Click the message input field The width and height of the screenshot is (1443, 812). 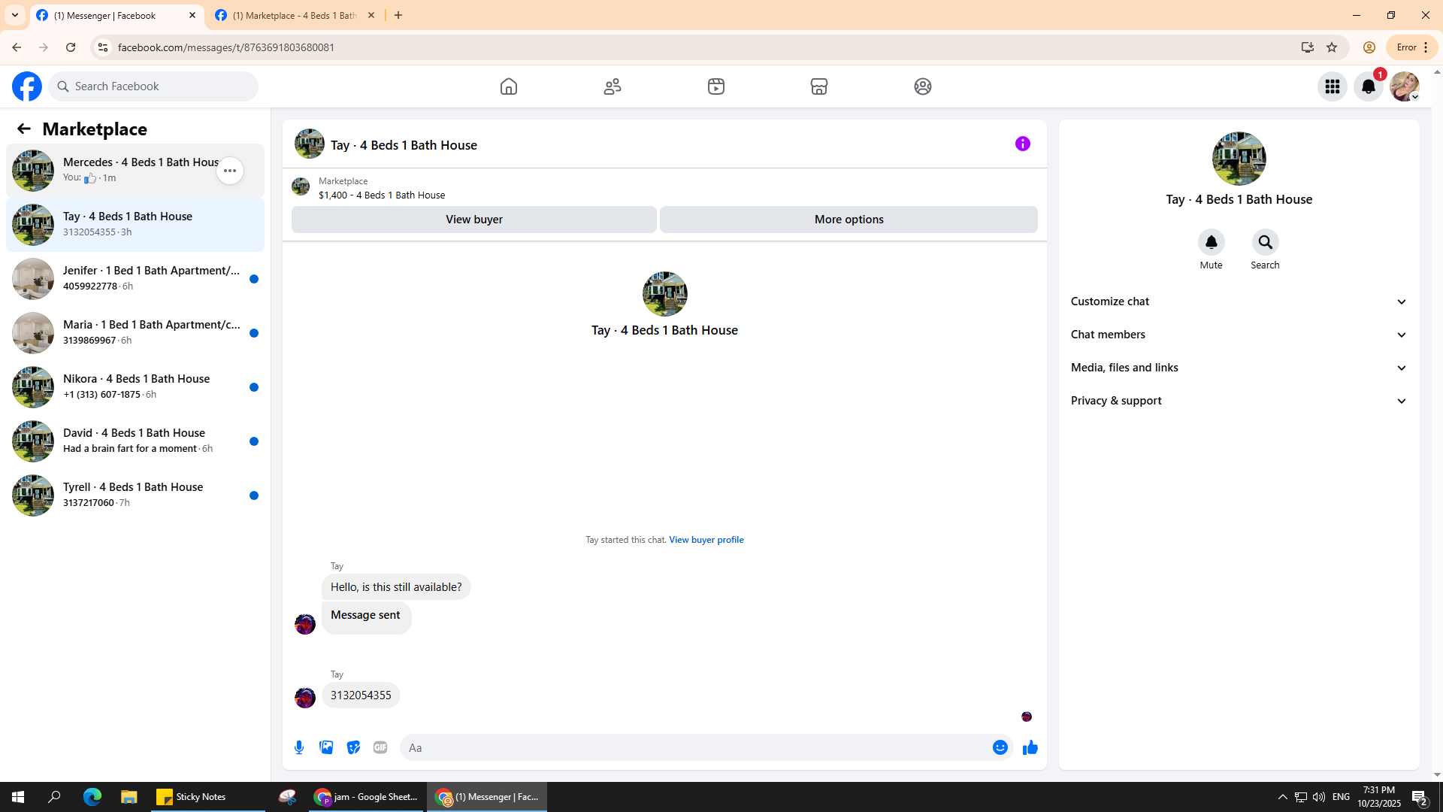point(695,747)
